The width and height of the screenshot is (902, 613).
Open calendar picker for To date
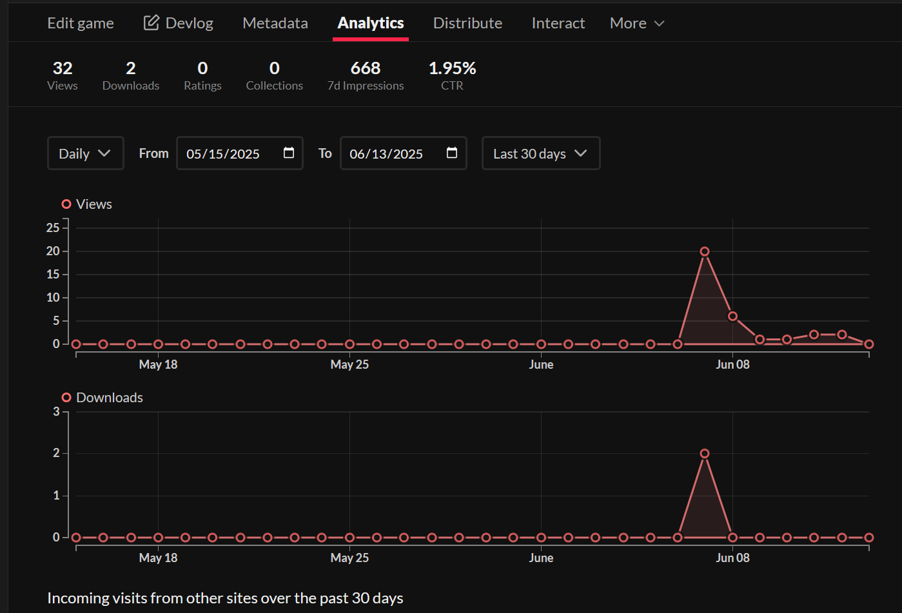pos(452,153)
